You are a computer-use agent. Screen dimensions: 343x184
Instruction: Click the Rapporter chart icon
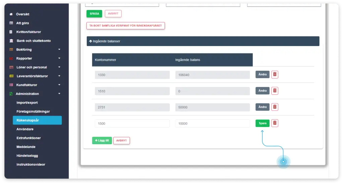[11, 58]
